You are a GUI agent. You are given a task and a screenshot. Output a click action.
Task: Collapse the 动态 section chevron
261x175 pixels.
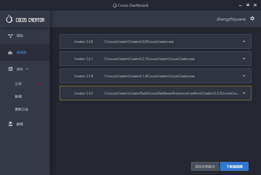[27, 69]
